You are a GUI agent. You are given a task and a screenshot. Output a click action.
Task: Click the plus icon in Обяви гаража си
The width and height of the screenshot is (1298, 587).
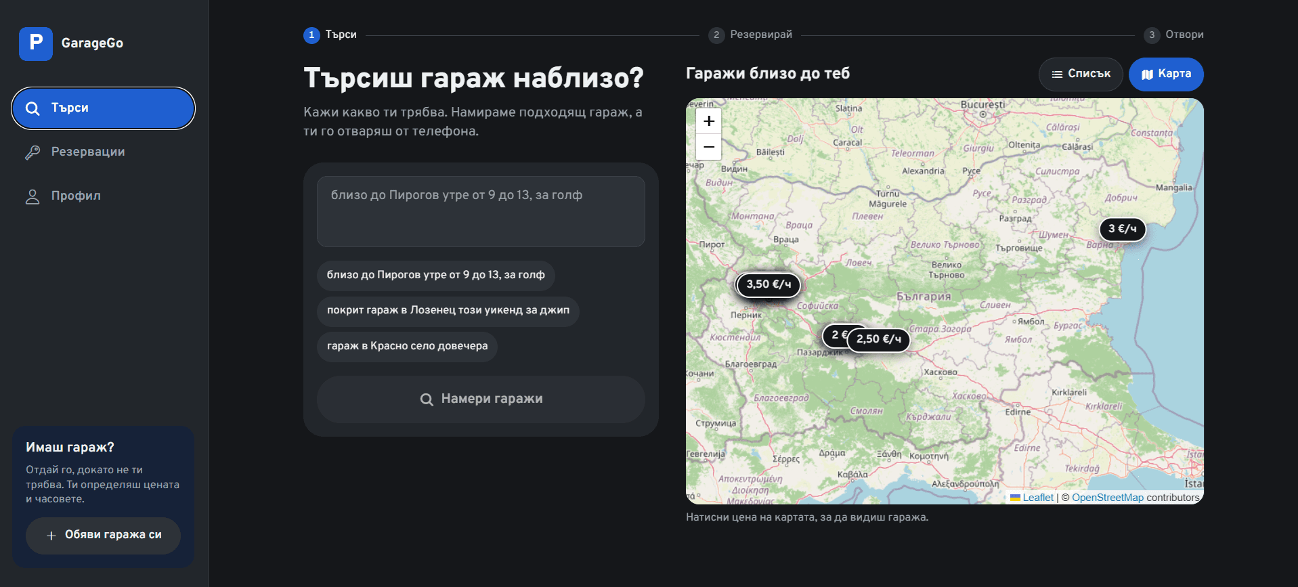pyautogui.click(x=51, y=536)
